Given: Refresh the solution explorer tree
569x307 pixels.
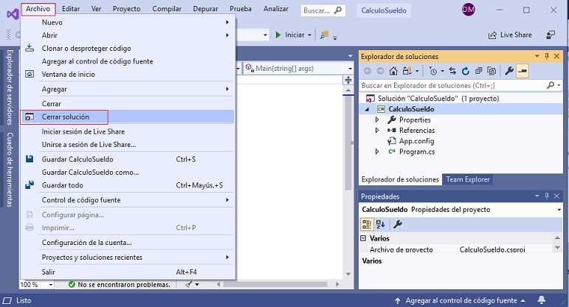Looking at the screenshot, I should pyautogui.click(x=466, y=71).
